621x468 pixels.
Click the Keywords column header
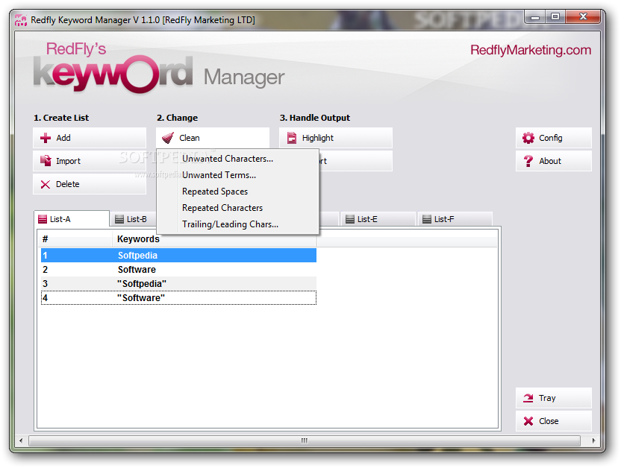pos(214,239)
